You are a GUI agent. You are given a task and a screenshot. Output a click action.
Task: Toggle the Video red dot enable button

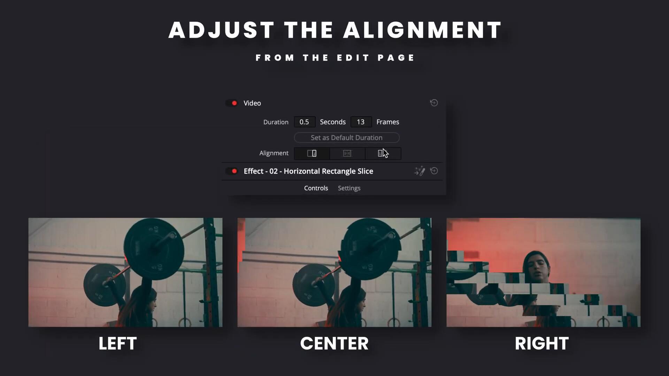pyautogui.click(x=233, y=103)
